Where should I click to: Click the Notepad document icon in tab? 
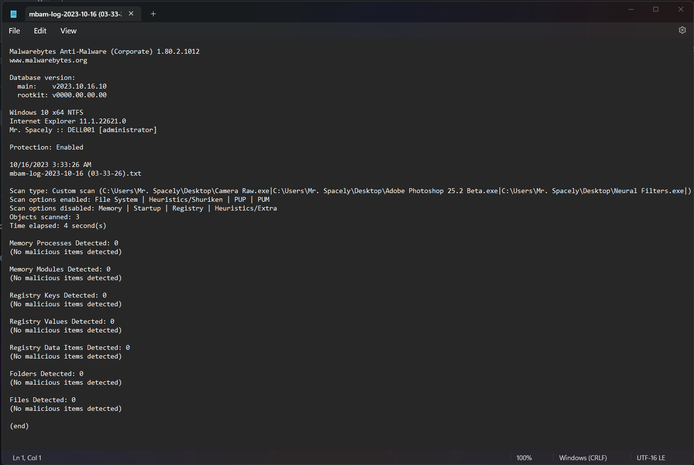(14, 14)
